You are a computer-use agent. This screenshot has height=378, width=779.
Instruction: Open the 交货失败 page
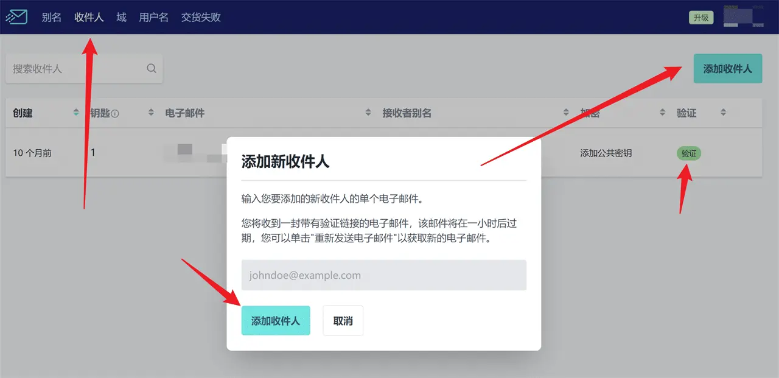pyautogui.click(x=201, y=17)
